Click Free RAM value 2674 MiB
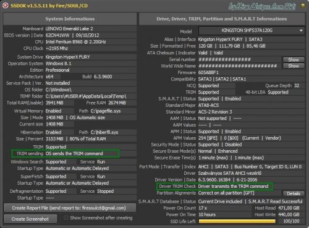Screen dimensions: 309x228 coord(117,103)
